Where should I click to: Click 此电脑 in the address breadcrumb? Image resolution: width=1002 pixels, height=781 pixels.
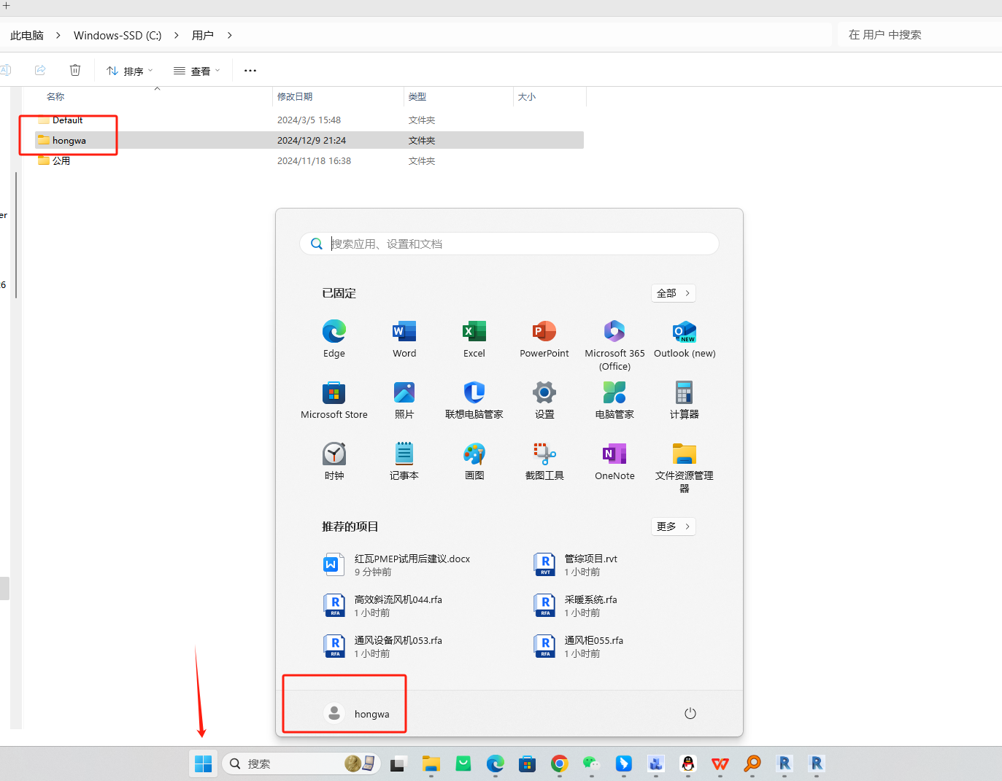pos(27,35)
